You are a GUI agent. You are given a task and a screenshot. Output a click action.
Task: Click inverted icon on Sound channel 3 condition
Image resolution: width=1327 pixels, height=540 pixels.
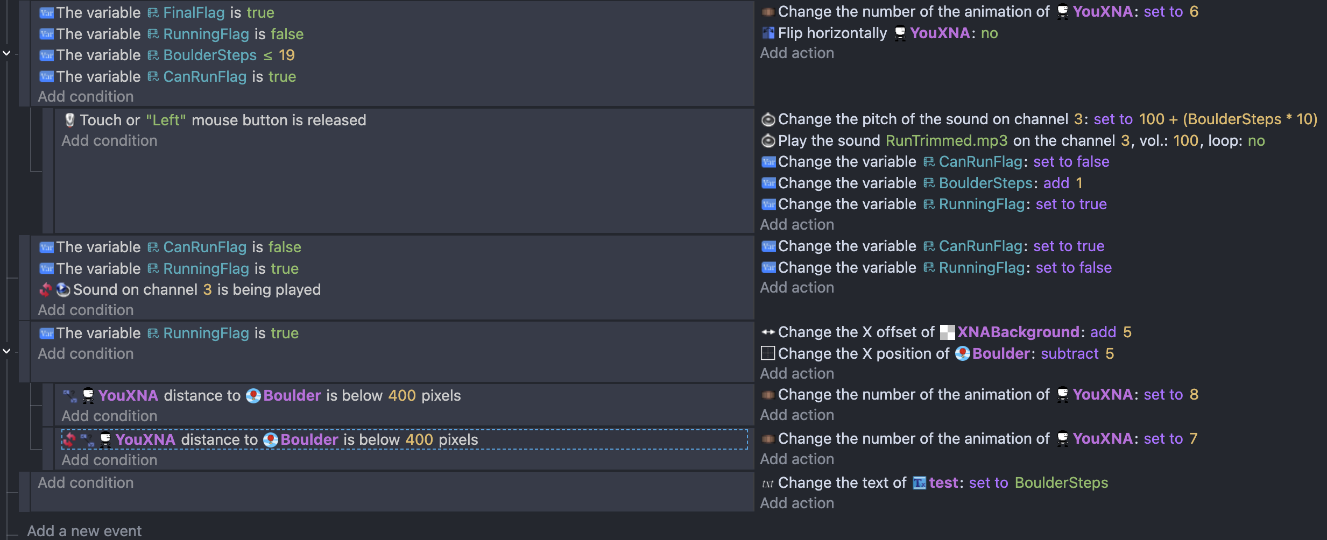[x=46, y=290]
